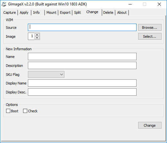Minimize the GImageX window
This screenshot has height=143, width=167.
[130, 4]
